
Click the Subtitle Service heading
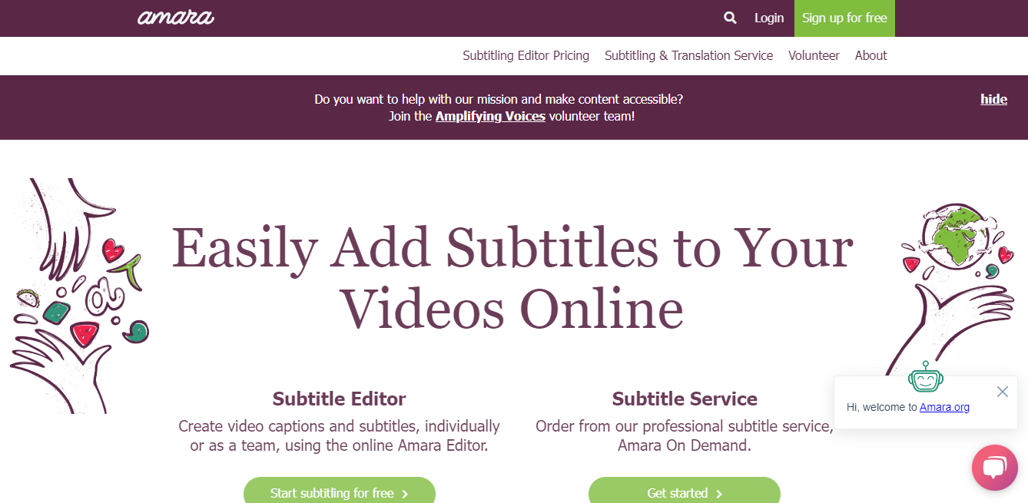(685, 399)
